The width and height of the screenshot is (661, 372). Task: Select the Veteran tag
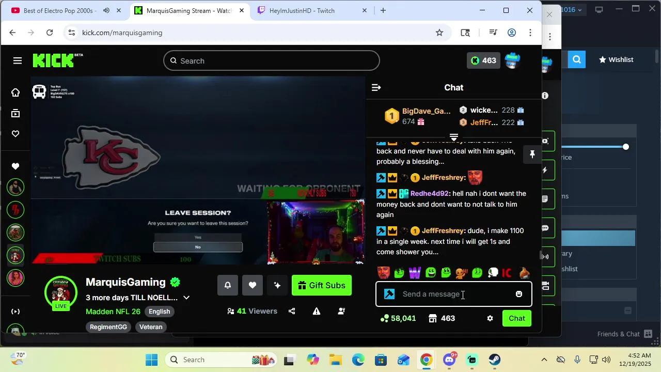click(151, 327)
